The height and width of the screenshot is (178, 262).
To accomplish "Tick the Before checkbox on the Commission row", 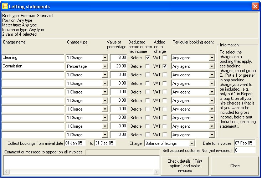I will click(148, 66).
